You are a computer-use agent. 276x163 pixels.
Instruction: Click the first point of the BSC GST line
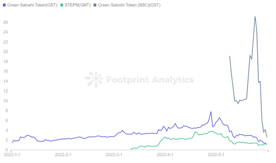pos(230,56)
